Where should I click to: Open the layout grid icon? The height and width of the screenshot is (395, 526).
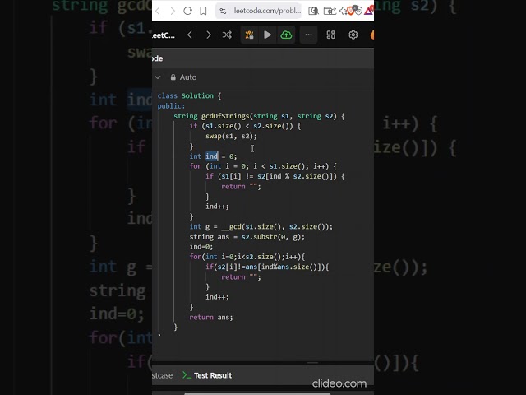(330, 35)
